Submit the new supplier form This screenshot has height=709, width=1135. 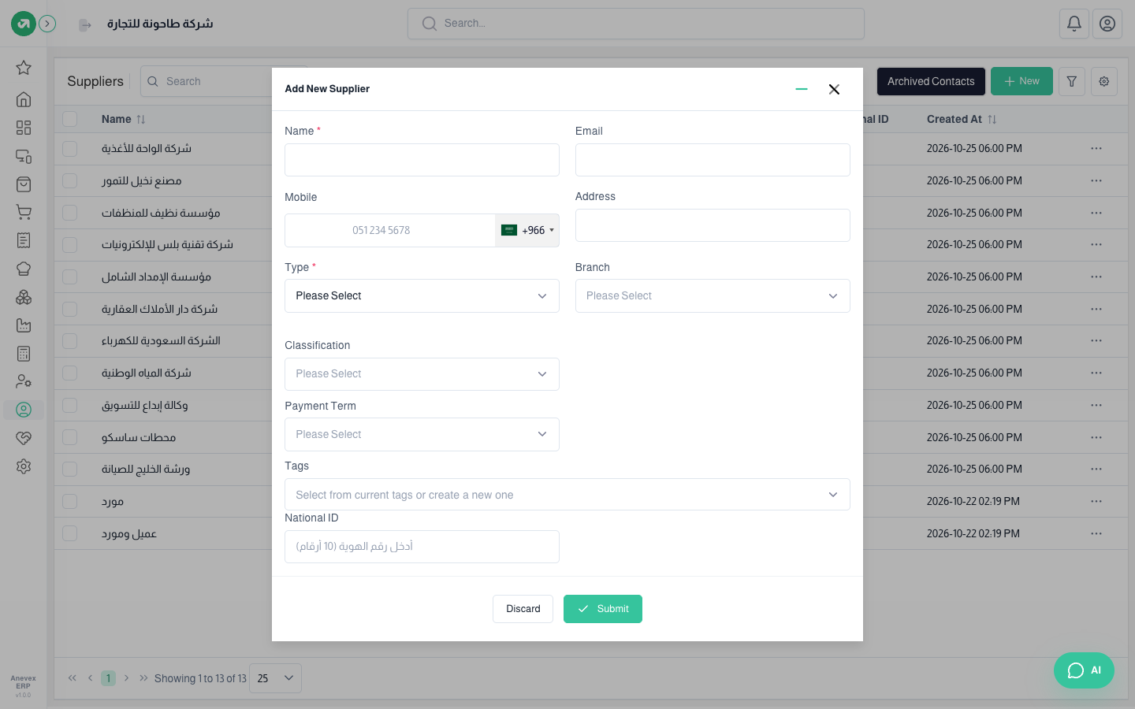603,609
